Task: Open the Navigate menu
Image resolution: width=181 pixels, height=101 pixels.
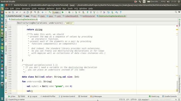Action: 26,9
